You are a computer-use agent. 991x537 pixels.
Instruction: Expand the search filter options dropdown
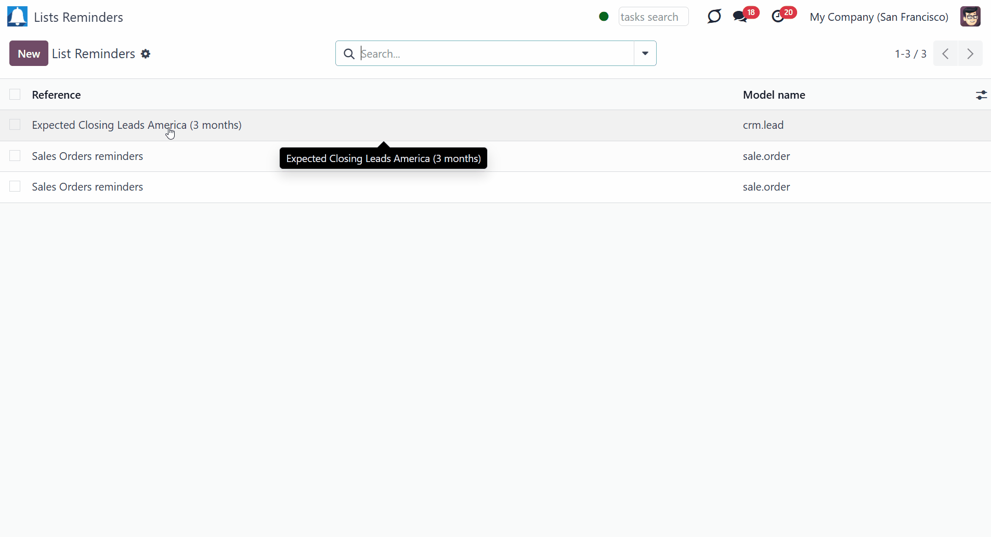(645, 53)
